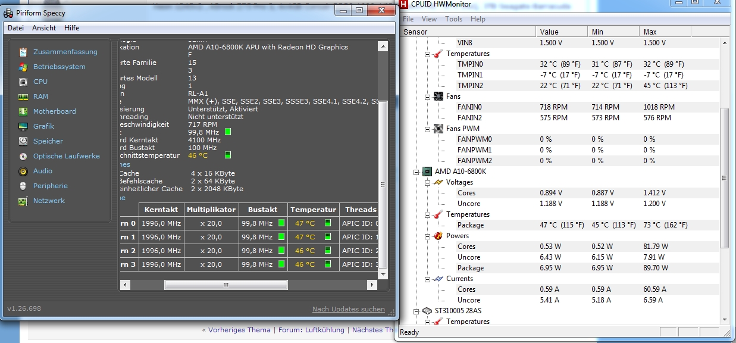The width and height of the screenshot is (736, 343).
Task: Open the Ansicht menu in Speccy
Action: tap(44, 28)
